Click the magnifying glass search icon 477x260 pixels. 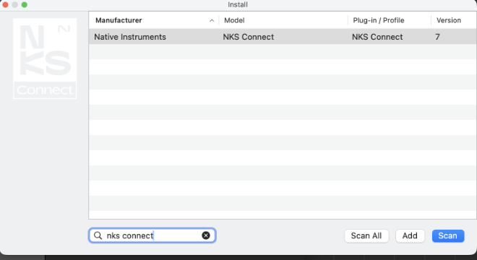point(98,235)
